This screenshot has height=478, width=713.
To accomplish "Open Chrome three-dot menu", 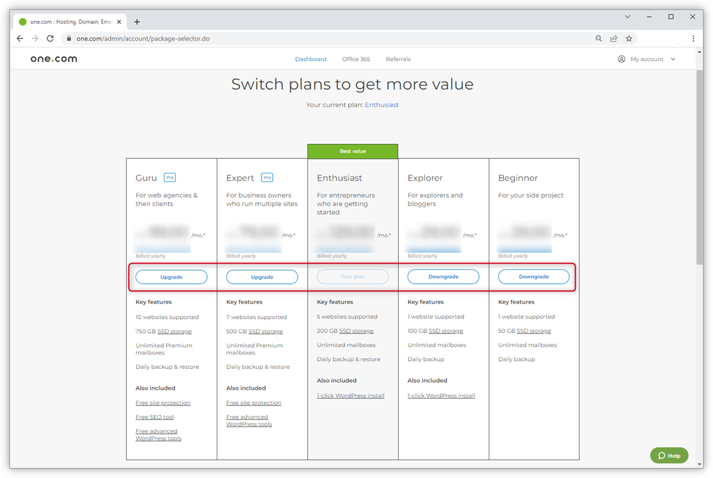I will pyautogui.click(x=693, y=38).
